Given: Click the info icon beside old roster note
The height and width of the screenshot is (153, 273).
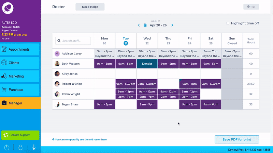Looking at the screenshot, I should coord(53,139).
